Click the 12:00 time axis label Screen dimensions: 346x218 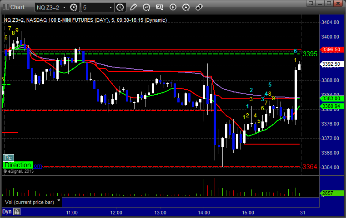116,213
